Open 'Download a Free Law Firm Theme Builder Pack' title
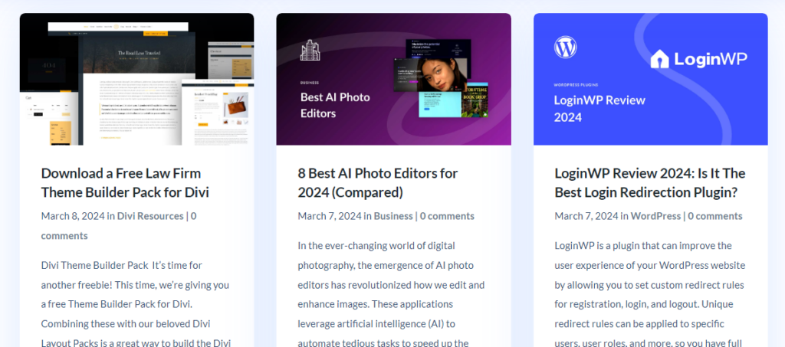The width and height of the screenshot is (785, 347). tap(125, 182)
